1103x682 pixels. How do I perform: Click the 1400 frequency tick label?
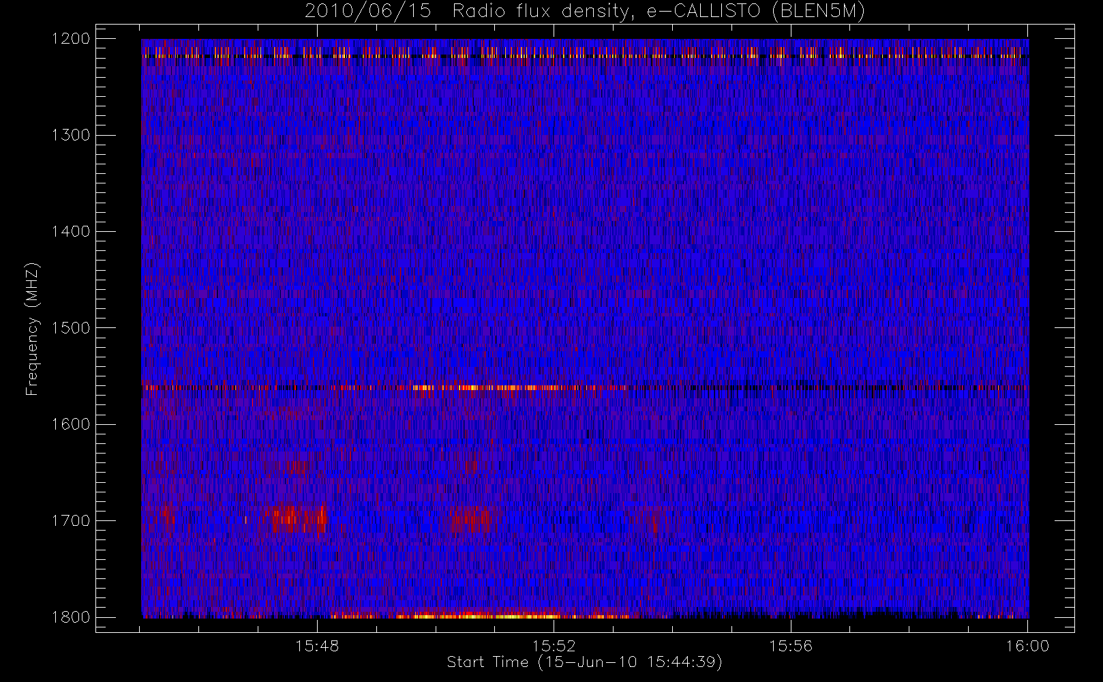pyautogui.click(x=71, y=231)
